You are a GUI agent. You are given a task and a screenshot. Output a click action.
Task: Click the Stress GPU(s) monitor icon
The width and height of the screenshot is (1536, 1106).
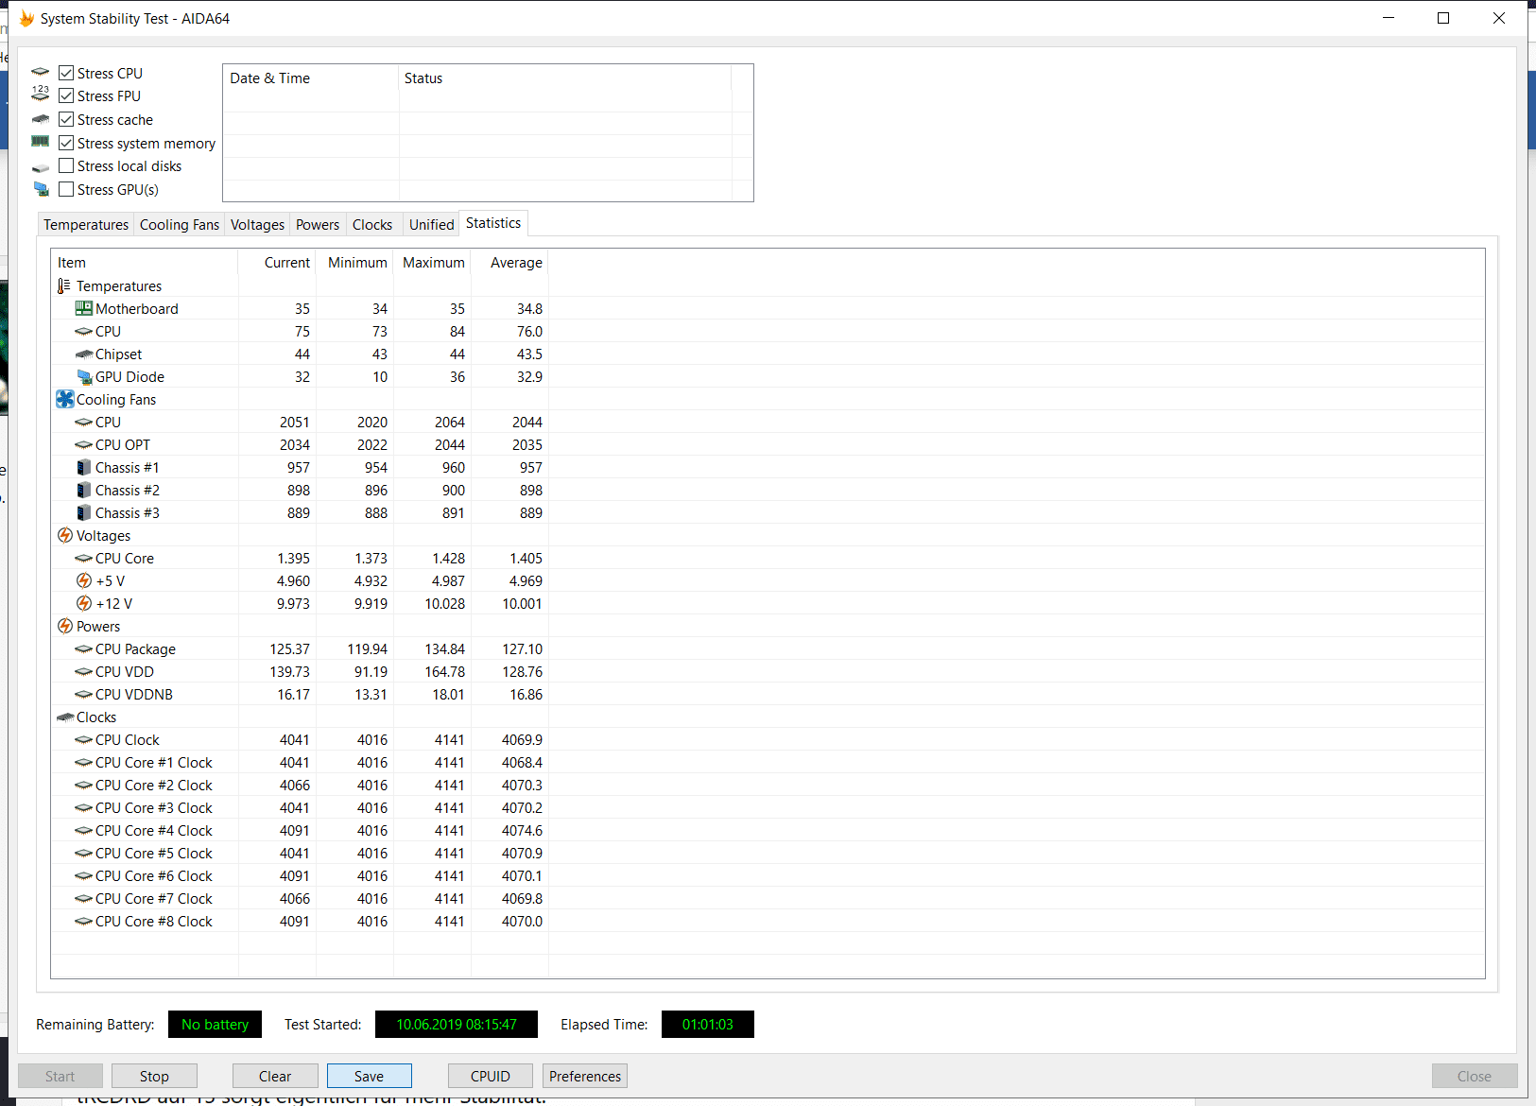point(41,189)
